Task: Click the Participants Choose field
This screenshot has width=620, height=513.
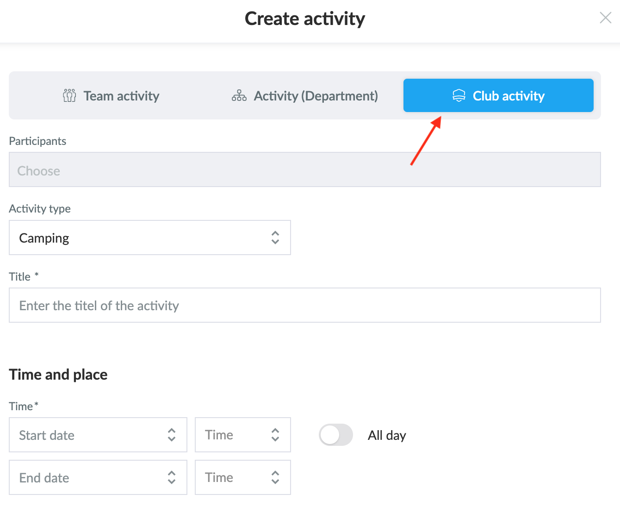Action: (x=304, y=169)
